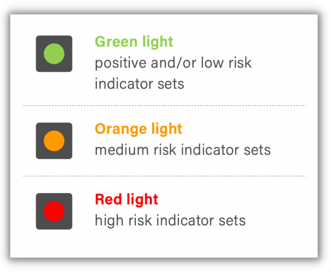Viewport: 331px width, 272px height.
Task: Click dotted divider above Red light section
Action: point(164,176)
